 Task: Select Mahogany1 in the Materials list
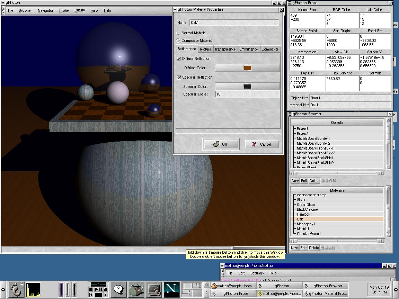coord(305,224)
